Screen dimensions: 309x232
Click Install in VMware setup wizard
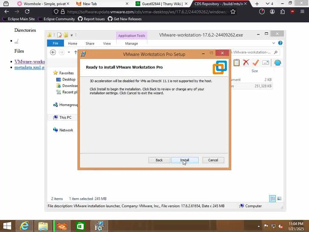(x=185, y=160)
